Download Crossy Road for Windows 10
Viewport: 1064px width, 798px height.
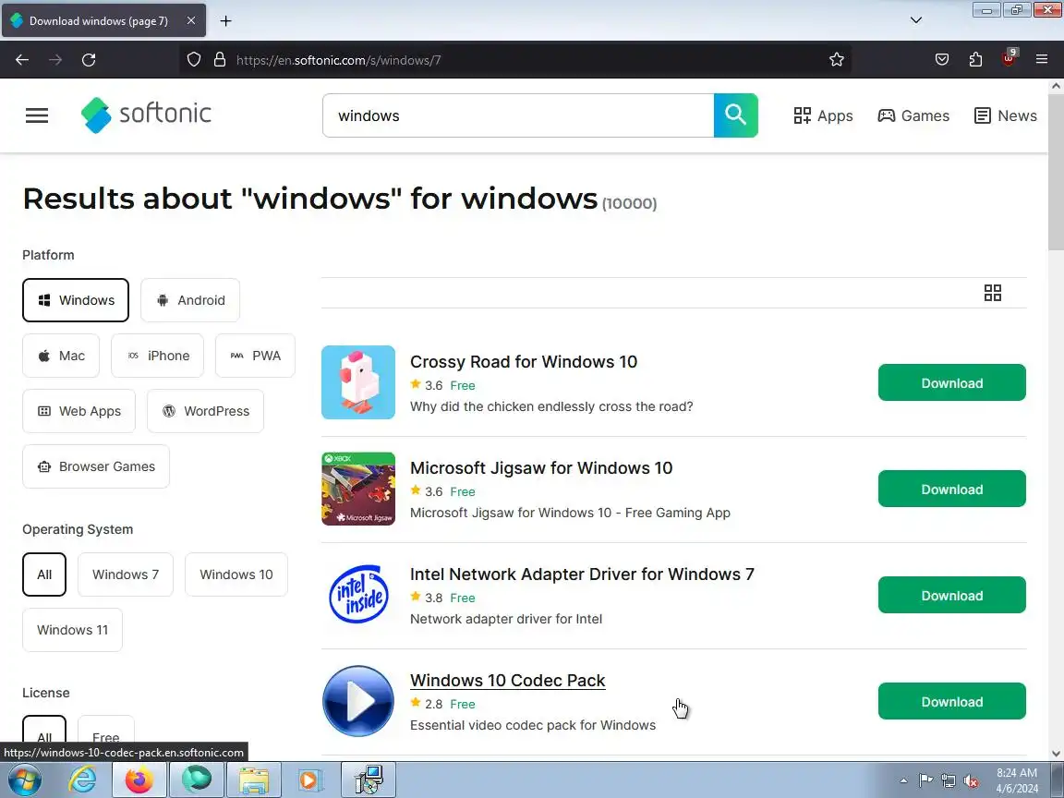pyautogui.click(x=952, y=382)
